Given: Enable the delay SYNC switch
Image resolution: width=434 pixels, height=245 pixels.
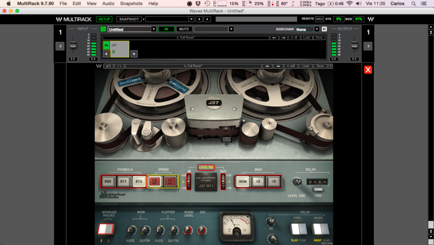Looking at the screenshot, I should [x=318, y=190].
